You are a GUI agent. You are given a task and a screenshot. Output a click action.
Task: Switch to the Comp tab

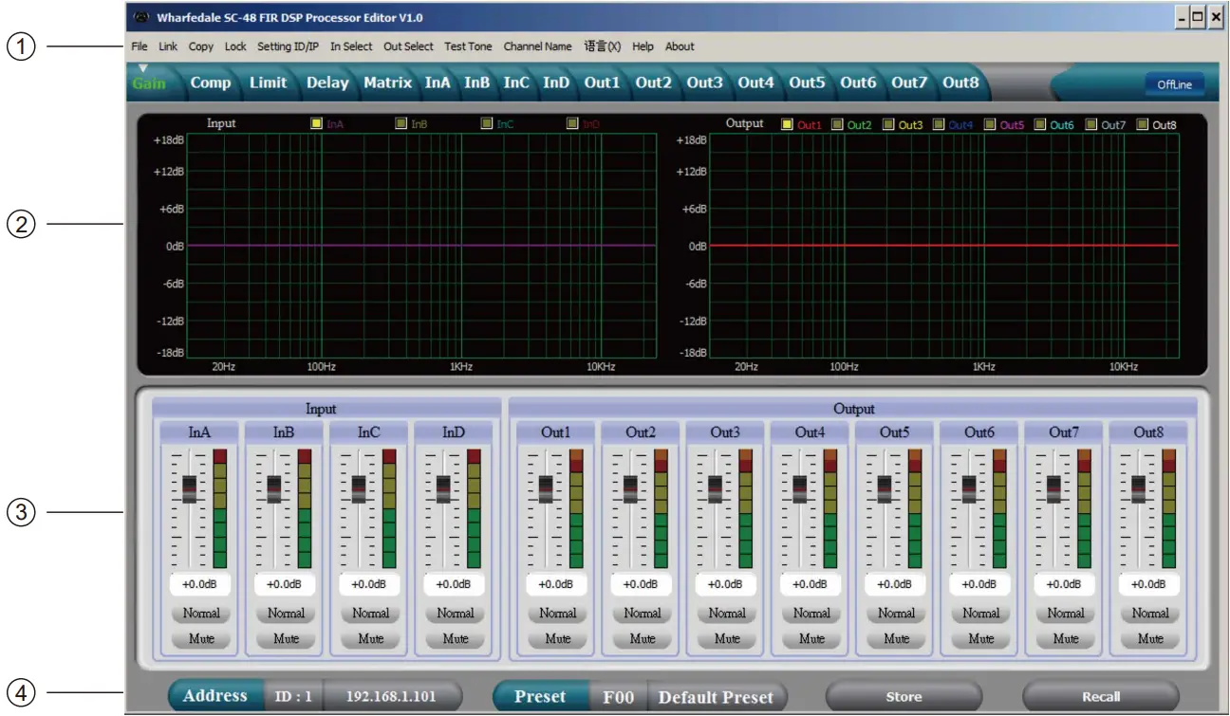[210, 83]
